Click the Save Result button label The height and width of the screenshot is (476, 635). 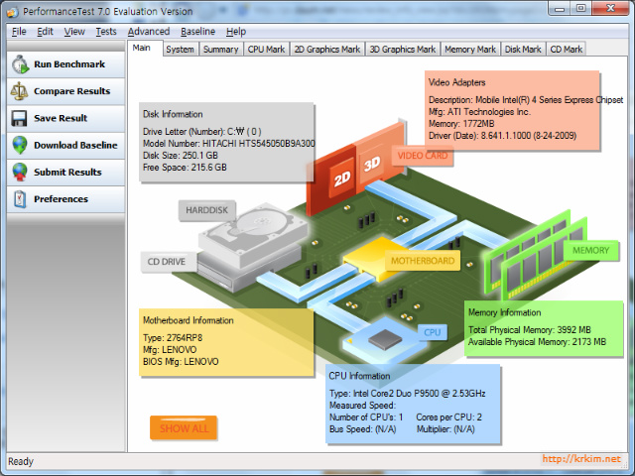[61, 118]
